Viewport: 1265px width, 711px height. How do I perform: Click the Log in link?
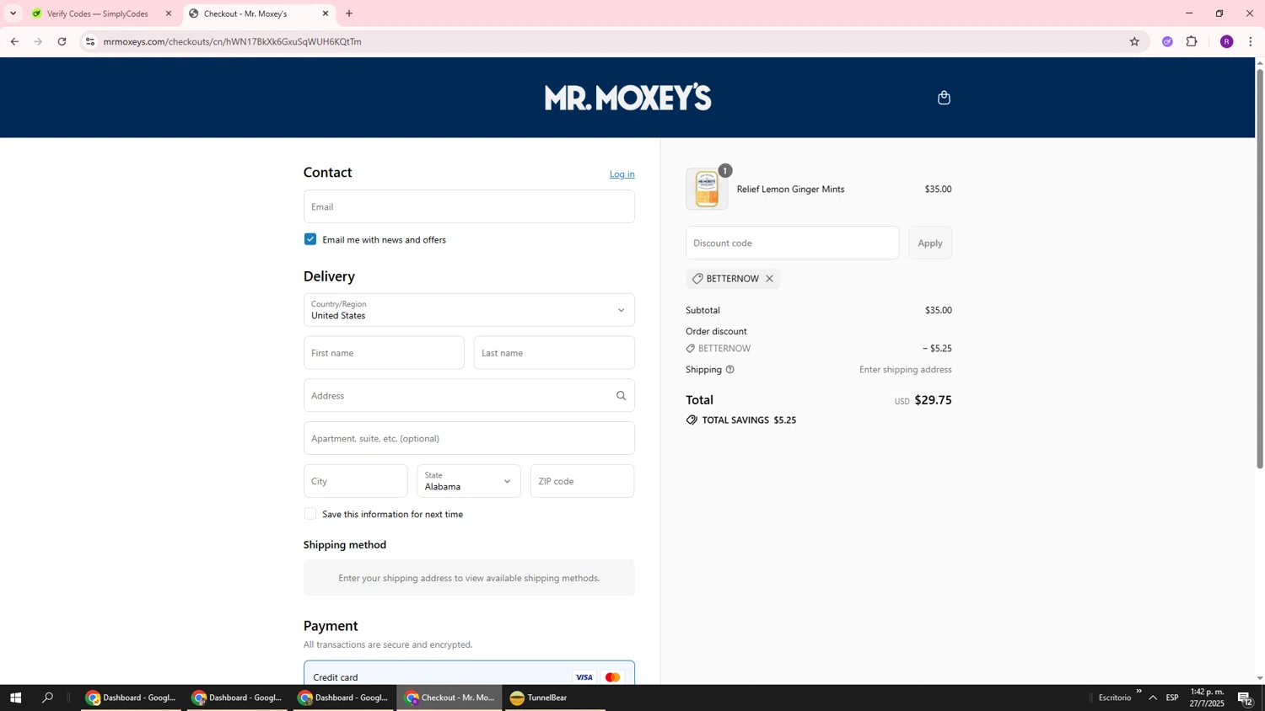point(622,174)
